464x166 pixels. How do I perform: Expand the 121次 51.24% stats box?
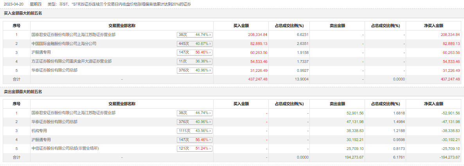click(194, 149)
